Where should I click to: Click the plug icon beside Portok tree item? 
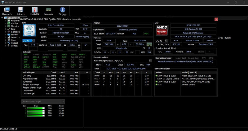[x=9, y=46]
